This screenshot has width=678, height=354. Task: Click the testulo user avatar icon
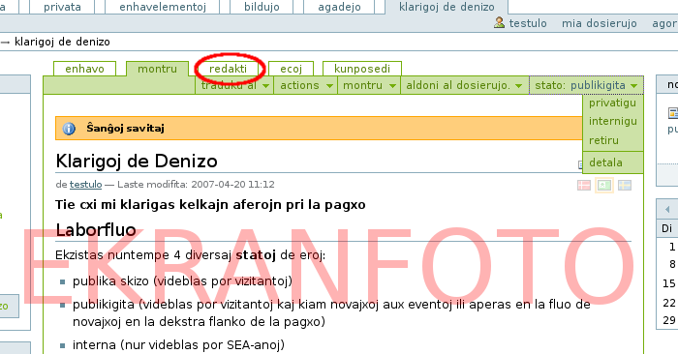tap(499, 22)
